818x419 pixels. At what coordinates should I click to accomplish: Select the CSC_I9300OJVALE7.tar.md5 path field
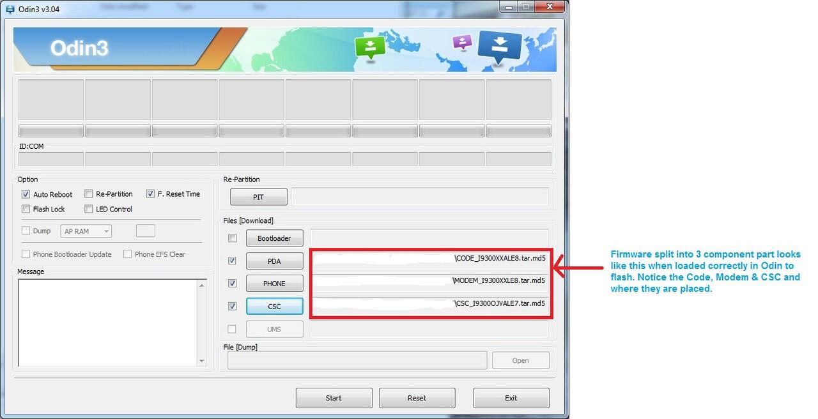431,306
